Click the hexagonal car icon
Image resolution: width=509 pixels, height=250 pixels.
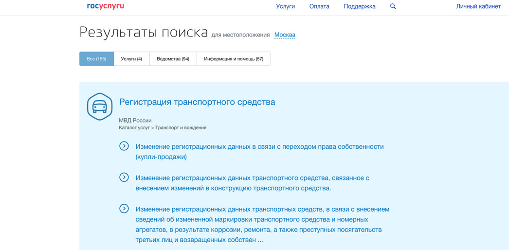(100, 107)
